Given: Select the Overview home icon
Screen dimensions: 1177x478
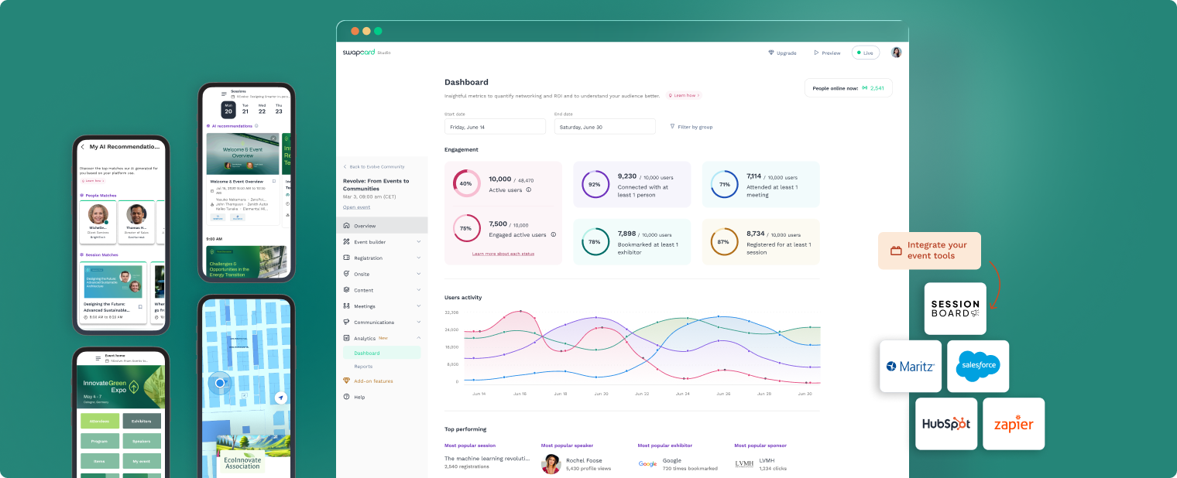Looking at the screenshot, I should pyautogui.click(x=345, y=225).
